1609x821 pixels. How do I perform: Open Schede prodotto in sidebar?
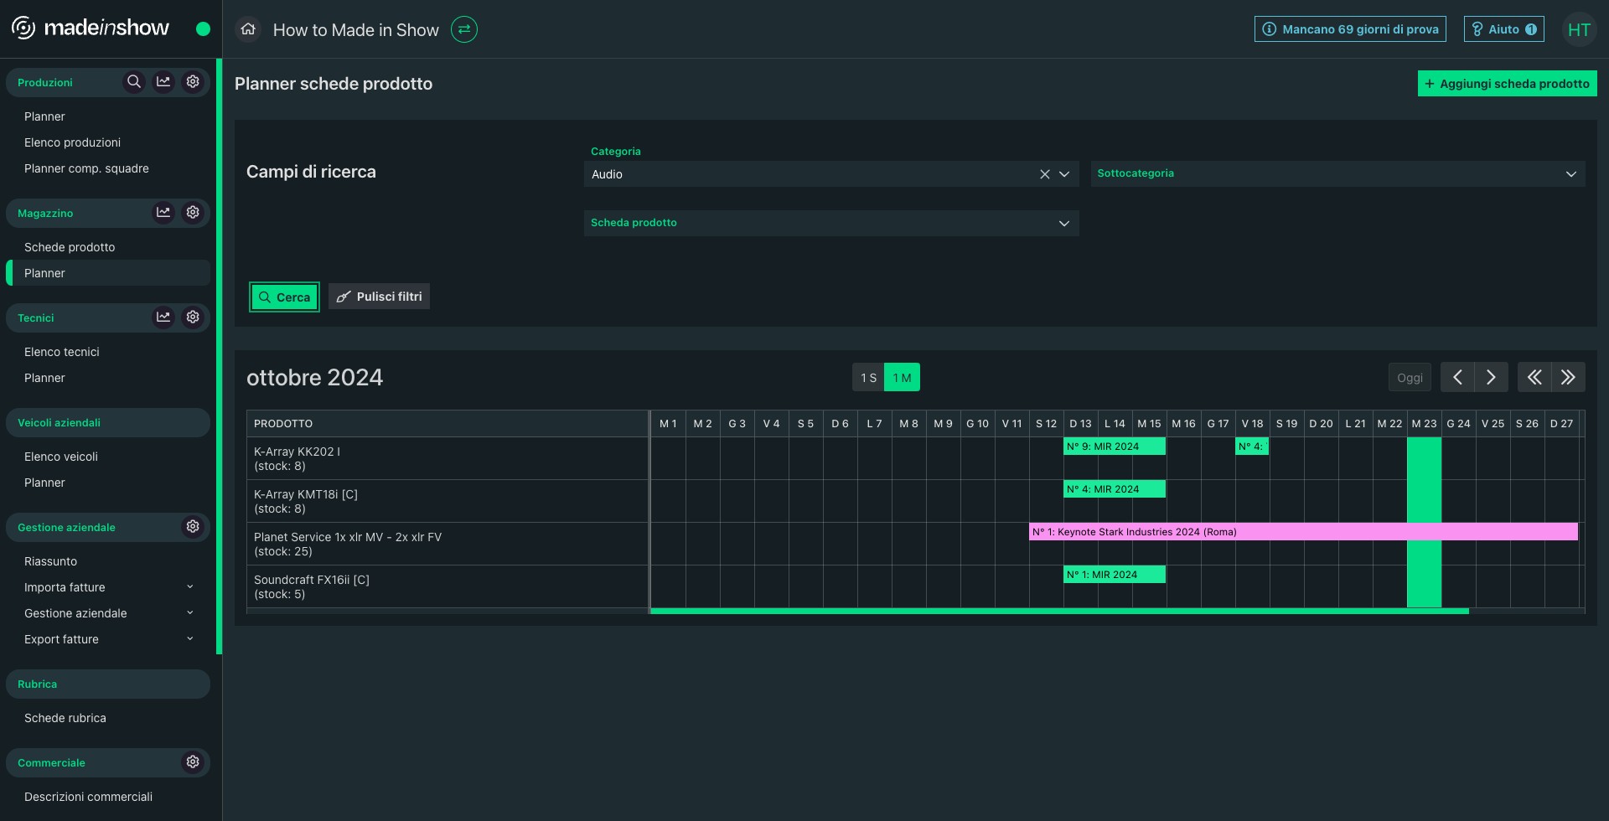(x=70, y=247)
